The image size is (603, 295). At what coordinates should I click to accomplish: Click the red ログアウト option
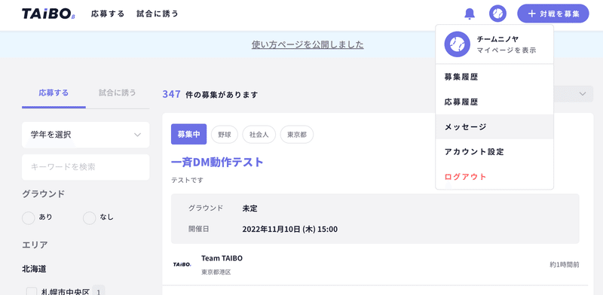[465, 177]
